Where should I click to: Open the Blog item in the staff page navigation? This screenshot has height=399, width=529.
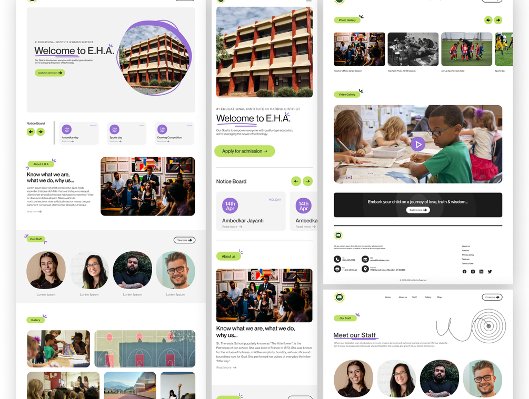(440, 297)
